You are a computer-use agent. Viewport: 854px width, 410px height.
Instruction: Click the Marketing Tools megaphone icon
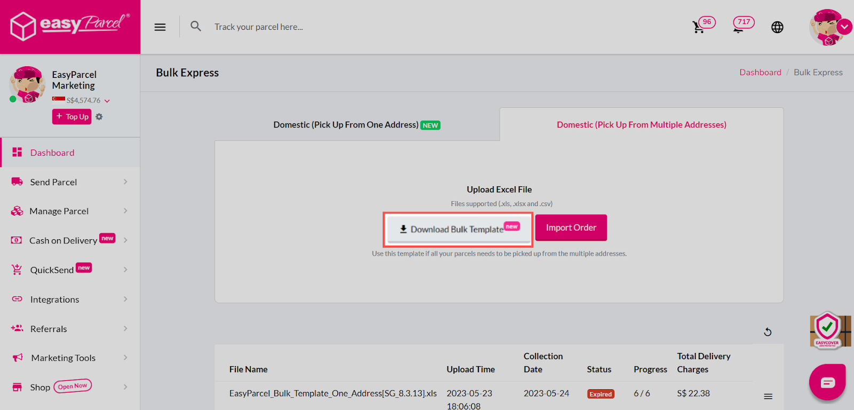pyautogui.click(x=18, y=358)
